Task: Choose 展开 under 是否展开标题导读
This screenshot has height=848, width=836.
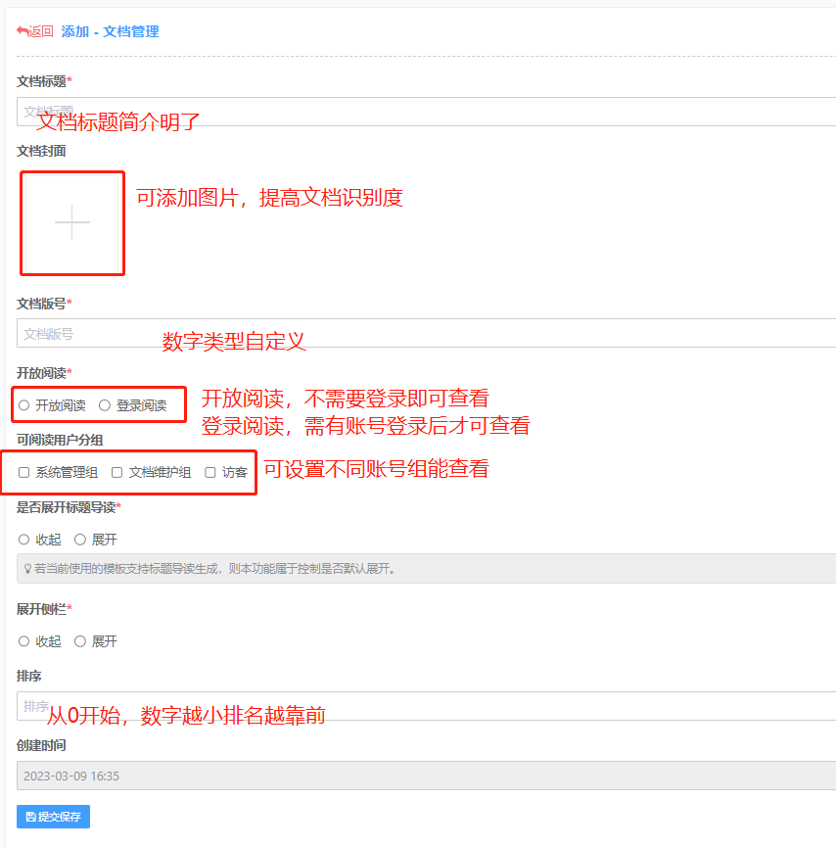Action: point(80,540)
